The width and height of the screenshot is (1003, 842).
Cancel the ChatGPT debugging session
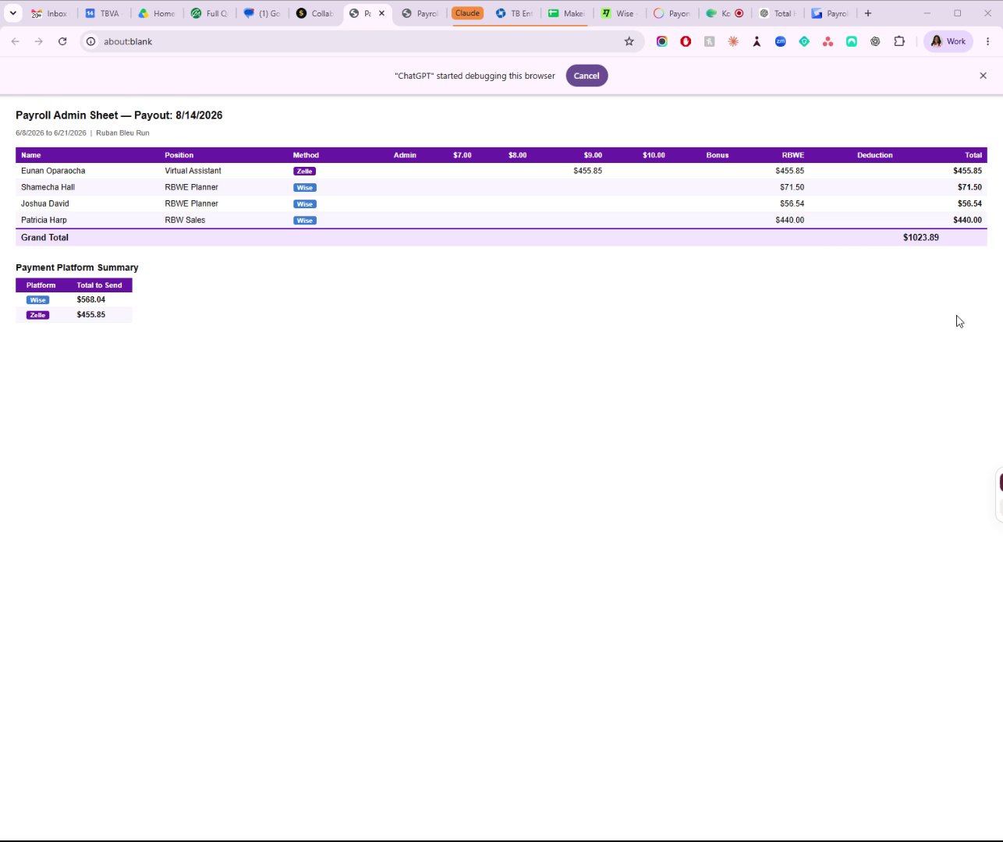587,76
